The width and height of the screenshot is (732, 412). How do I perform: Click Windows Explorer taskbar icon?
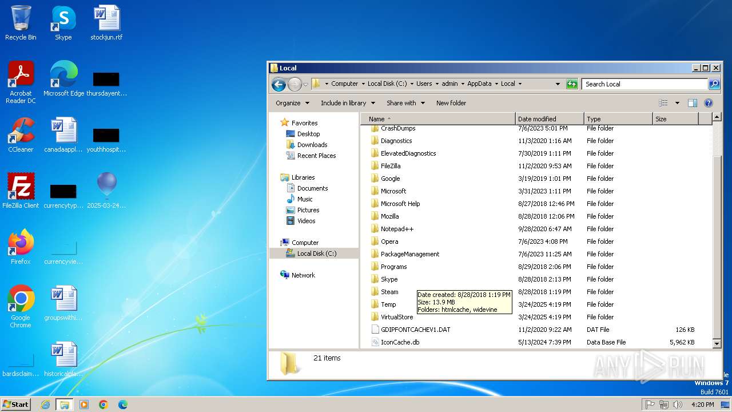[65, 405]
